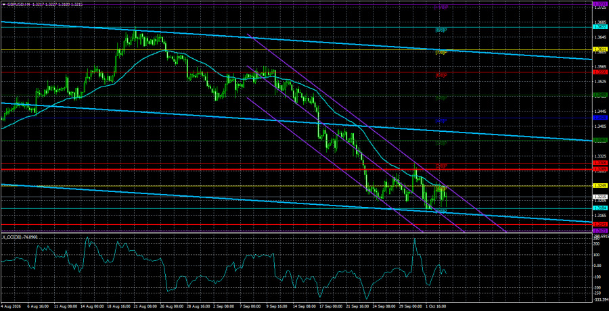Select the X_CCI(30) indicator label
Viewport: 609px width, 311px height.
[x=20, y=237]
